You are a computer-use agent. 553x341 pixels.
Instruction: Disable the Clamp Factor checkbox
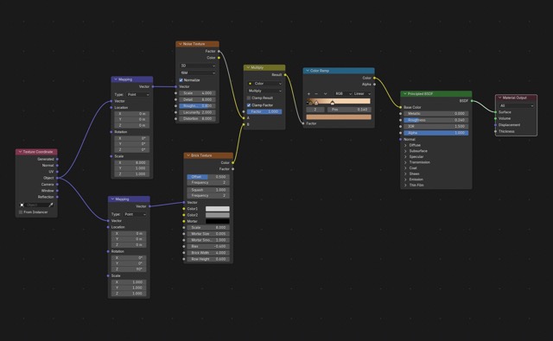pos(249,105)
